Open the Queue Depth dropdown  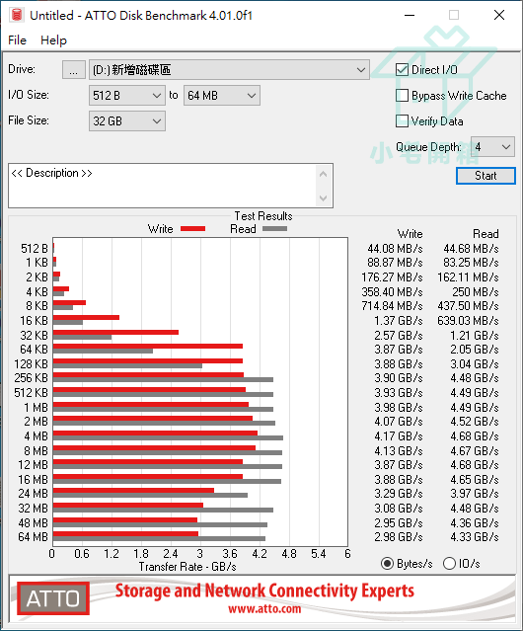(492, 147)
